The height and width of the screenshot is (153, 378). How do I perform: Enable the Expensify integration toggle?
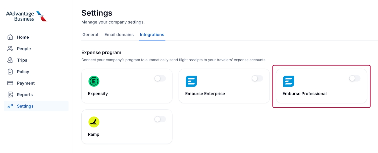pyautogui.click(x=160, y=79)
